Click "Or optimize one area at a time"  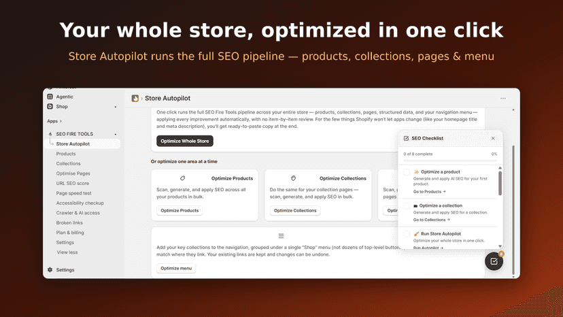pos(184,161)
